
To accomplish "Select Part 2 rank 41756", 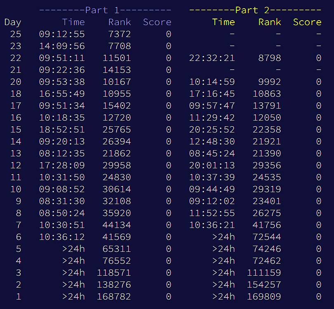I will [x=267, y=225].
